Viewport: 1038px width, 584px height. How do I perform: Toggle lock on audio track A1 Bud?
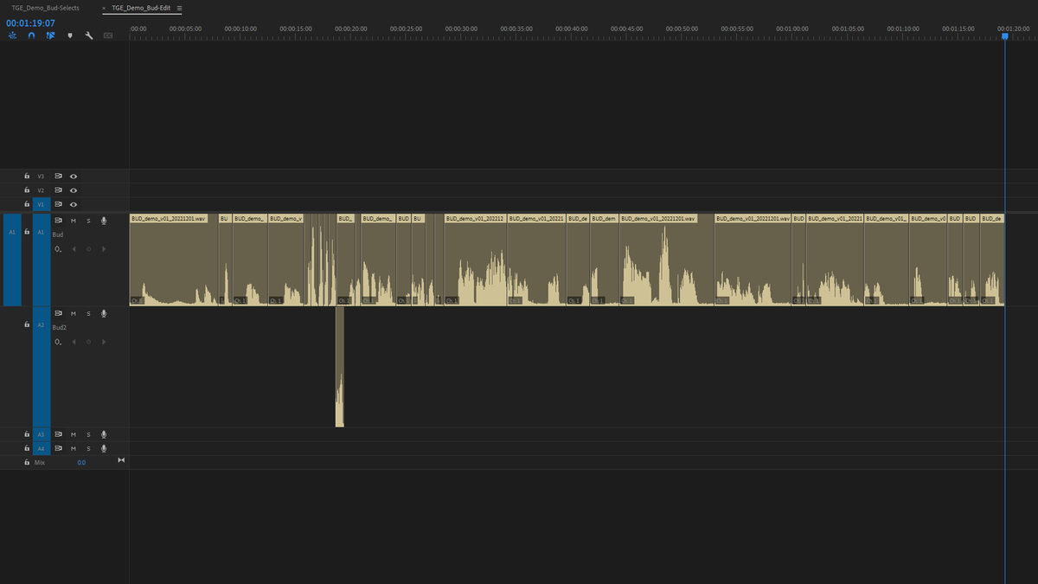[27, 232]
